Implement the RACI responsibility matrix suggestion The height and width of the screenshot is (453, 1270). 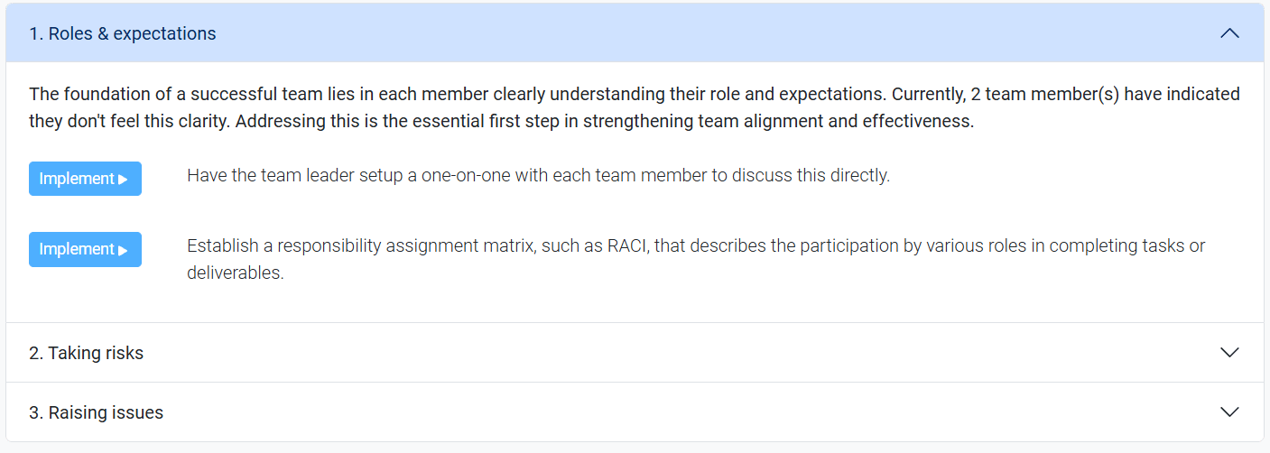pyautogui.click(x=85, y=249)
